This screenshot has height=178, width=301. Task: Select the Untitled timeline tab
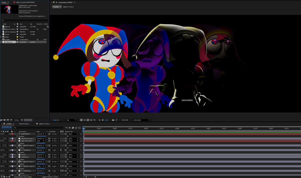pos(9,124)
